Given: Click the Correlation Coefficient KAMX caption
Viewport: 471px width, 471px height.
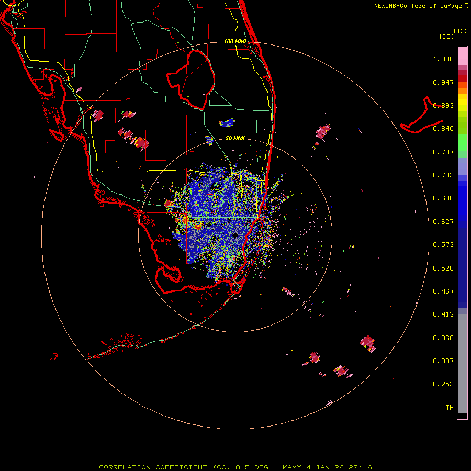Looking at the screenshot, I should click(235, 467).
